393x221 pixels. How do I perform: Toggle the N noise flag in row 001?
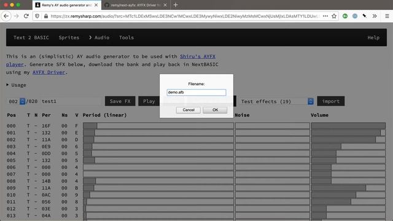(36, 133)
